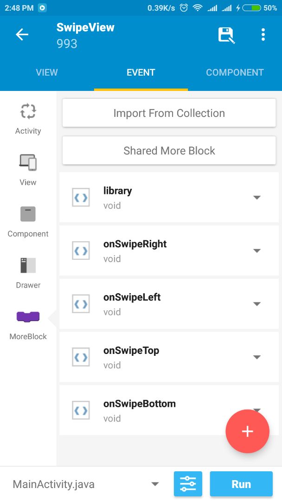Image resolution: width=282 pixels, height=501 pixels.
Task: Expand the onSwipeLeft dropdown arrow
Action: [257, 304]
